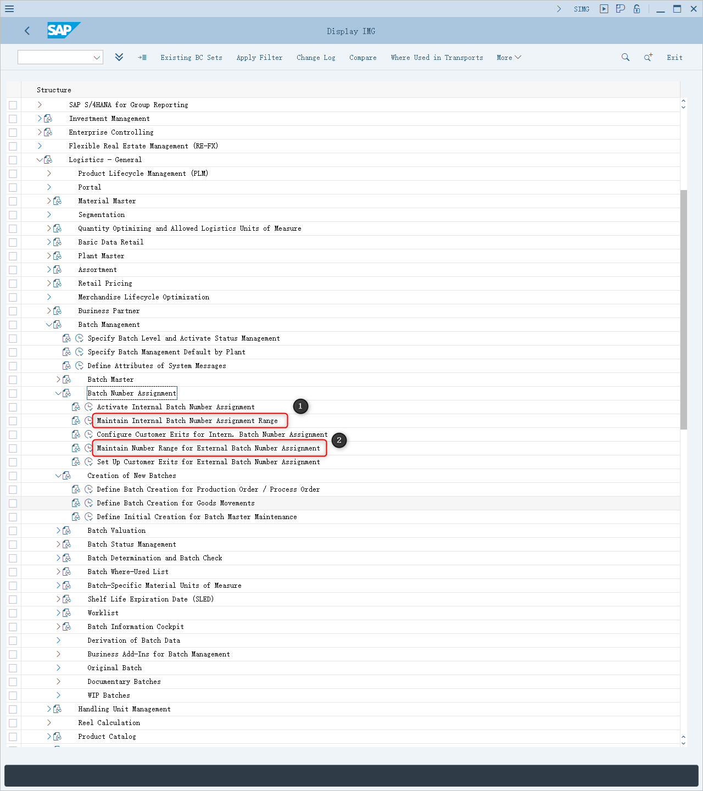Tick the checkbox for SAP S/4HANA for Group Reporting
Image resolution: width=703 pixels, height=791 pixels.
tap(13, 105)
